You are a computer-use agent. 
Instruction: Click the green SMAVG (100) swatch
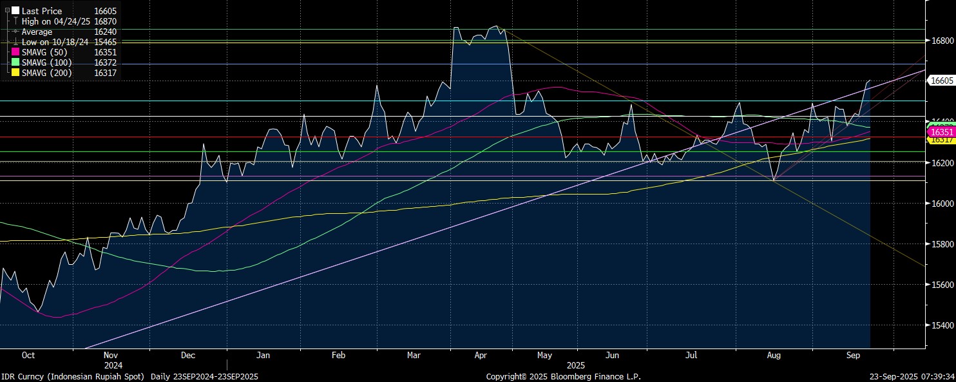(16, 62)
